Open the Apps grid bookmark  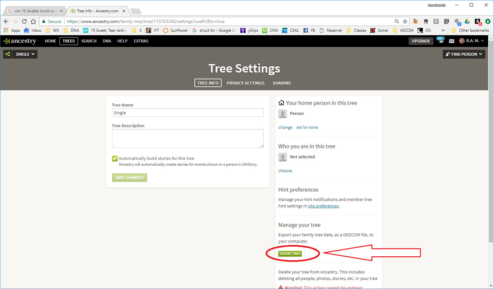(x=12, y=30)
